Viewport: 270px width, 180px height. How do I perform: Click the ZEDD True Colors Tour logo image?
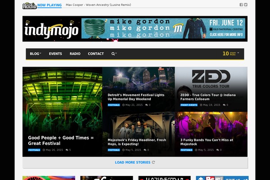click(211, 79)
